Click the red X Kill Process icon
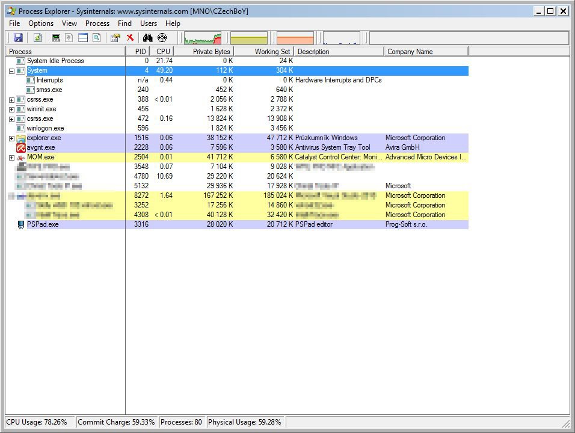Image resolution: width=575 pixels, height=433 pixels. (x=130, y=37)
